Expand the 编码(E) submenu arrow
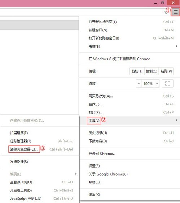 76,174
